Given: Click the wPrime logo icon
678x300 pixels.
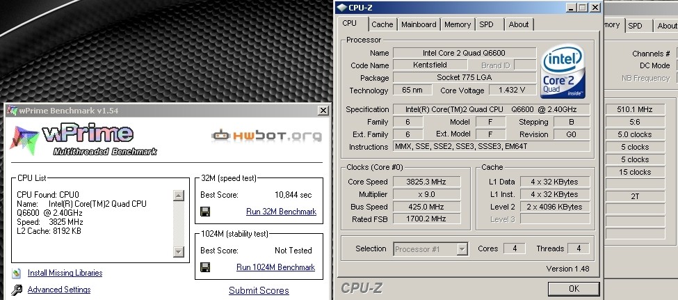Looking at the screenshot, I should [24, 139].
